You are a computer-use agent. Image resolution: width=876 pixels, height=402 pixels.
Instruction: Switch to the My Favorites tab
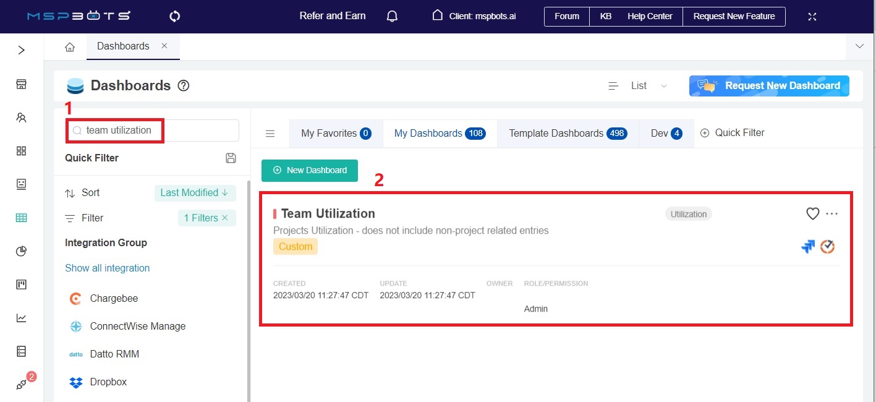tap(336, 134)
